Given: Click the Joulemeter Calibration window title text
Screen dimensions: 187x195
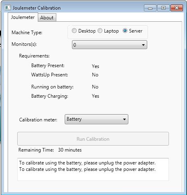Looking at the screenshot, I should click(37, 8).
